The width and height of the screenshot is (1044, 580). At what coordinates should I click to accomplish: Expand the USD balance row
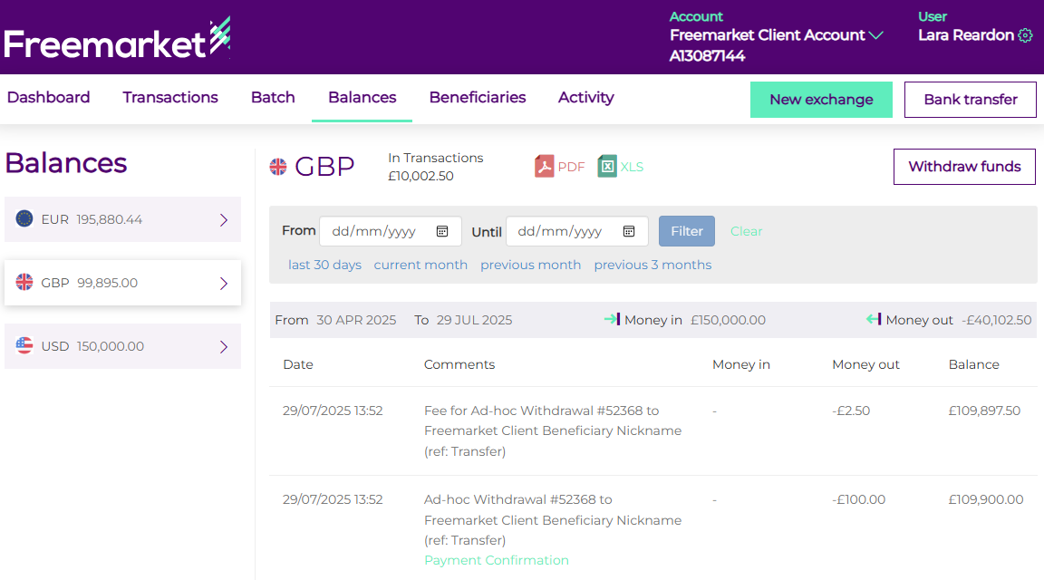click(224, 346)
